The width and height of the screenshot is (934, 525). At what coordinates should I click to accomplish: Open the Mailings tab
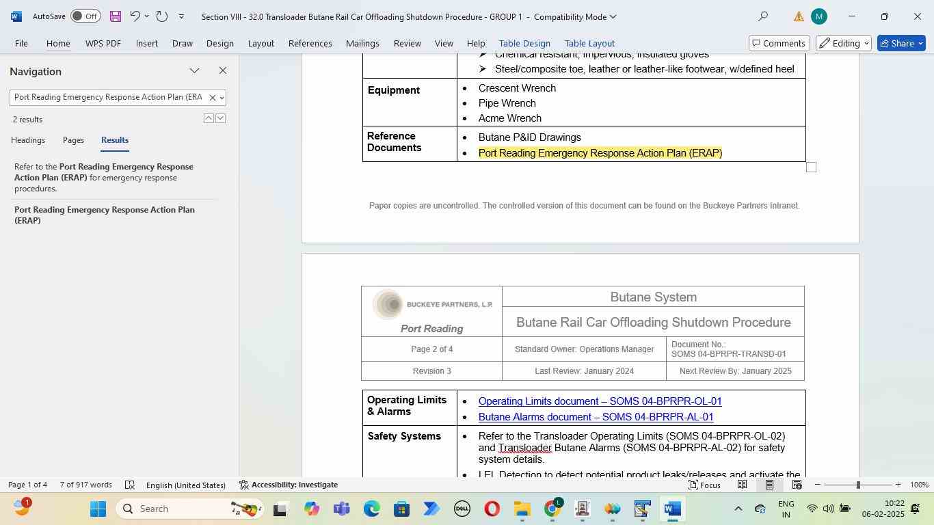[x=362, y=43]
